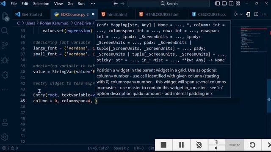Viewport: 271px width, 152px height.
Task: Select Users in the breadcrumb path
Action: tap(30, 23)
